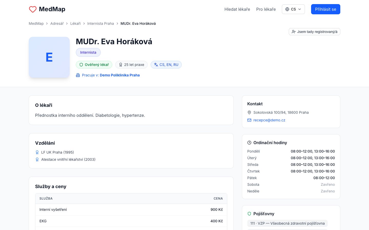The image size is (369, 230).
Task: Click the MedMap heart logo icon
Action: (33, 9)
